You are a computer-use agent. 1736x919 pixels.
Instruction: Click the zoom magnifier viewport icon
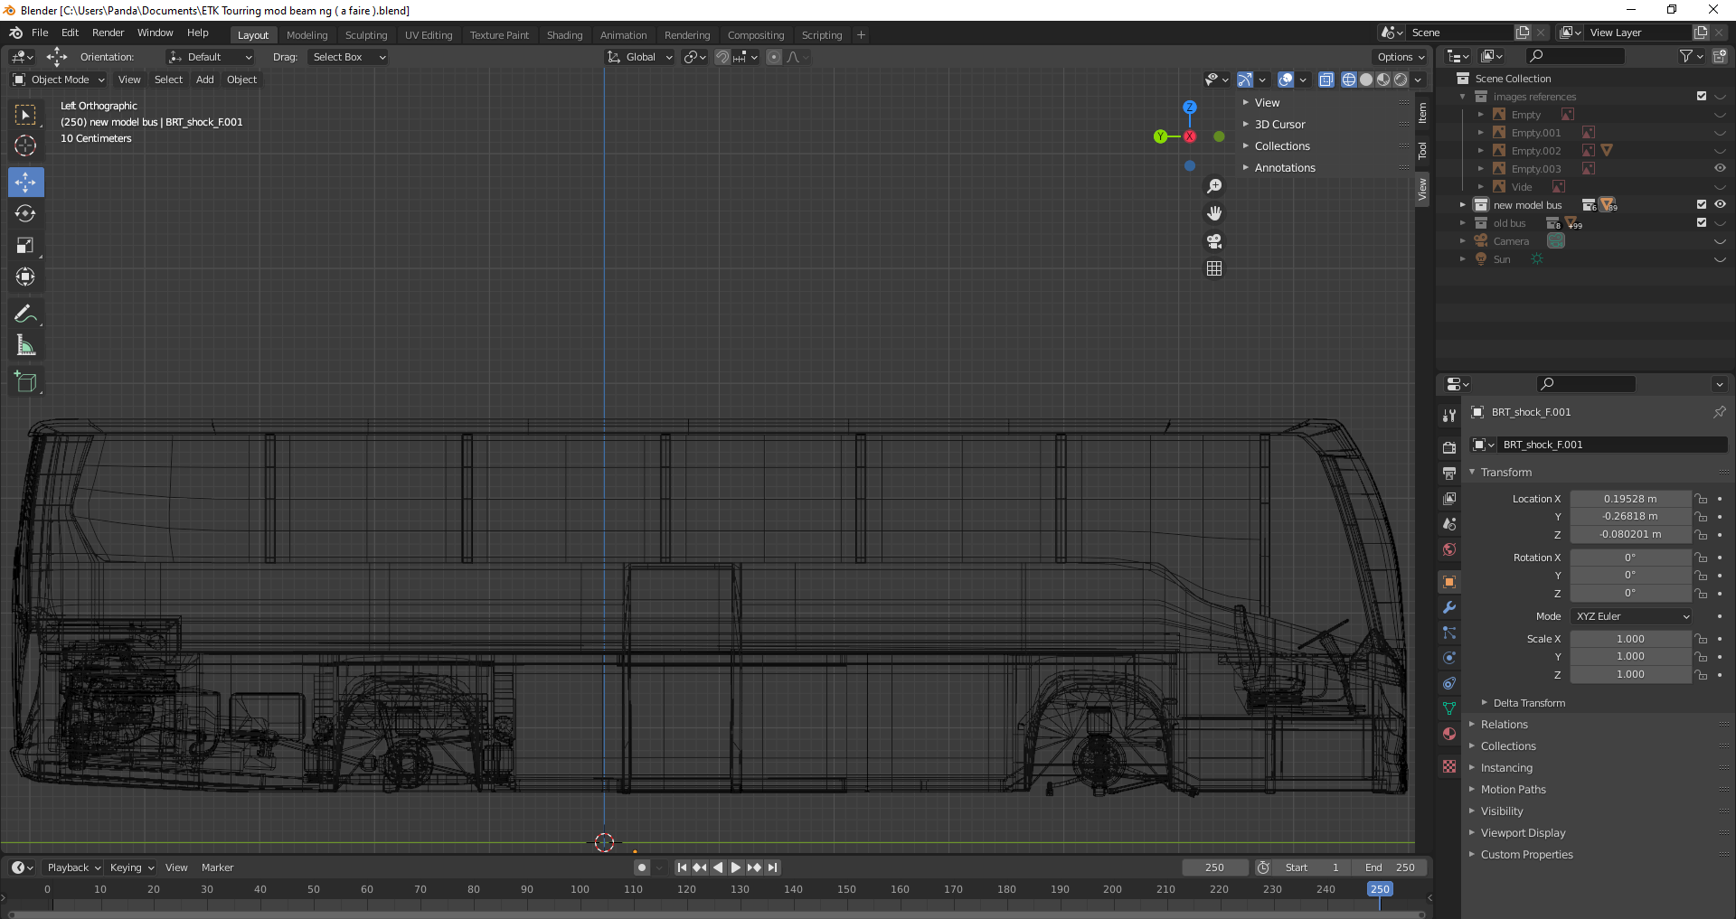[1214, 186]
